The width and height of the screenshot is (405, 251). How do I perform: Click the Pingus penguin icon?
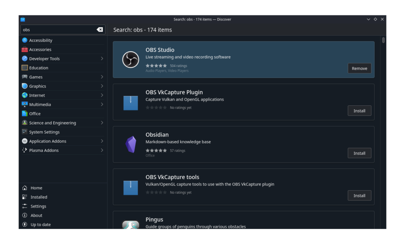point(131,225)
